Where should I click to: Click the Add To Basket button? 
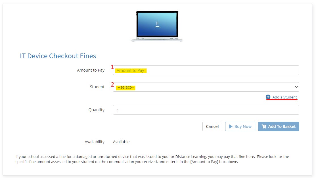point(279,126)
